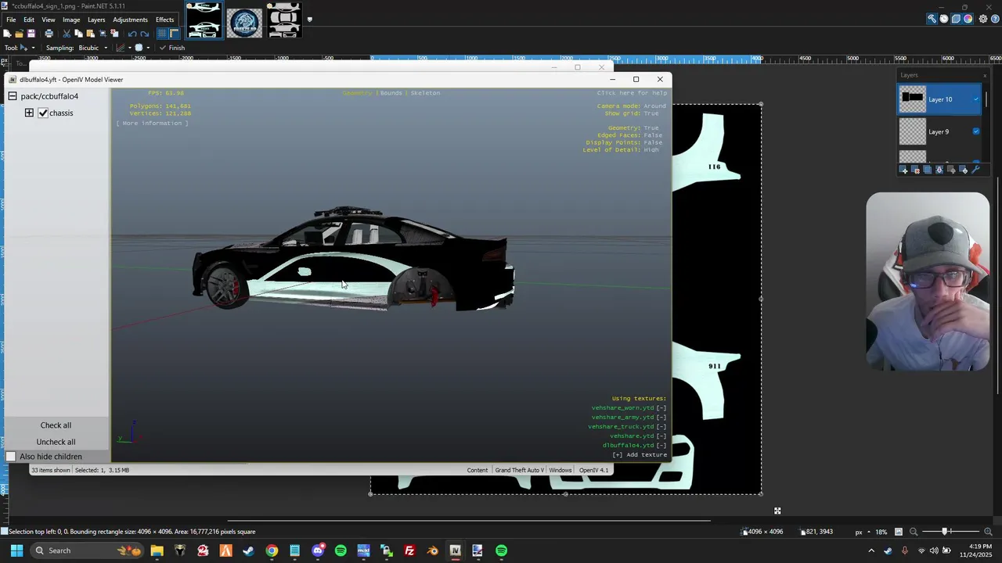Adjust the zoom slider in the status bar
Image resolution: width=1002 pixels, height=563 pixels.
(946, 532)
